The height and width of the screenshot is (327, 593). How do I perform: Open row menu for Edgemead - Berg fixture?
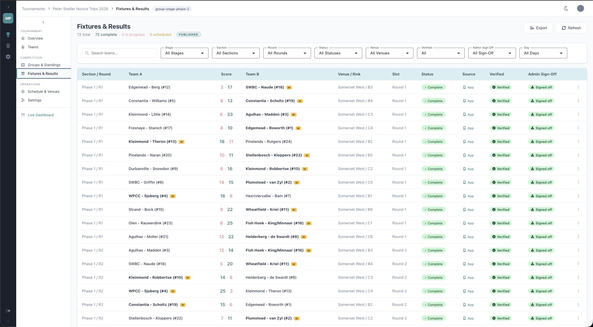[578, 87]
